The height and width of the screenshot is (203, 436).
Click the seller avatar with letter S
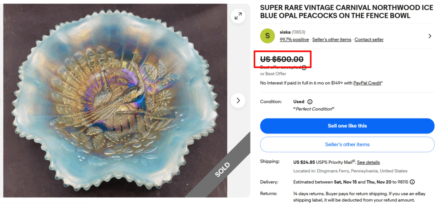[267, 35]
